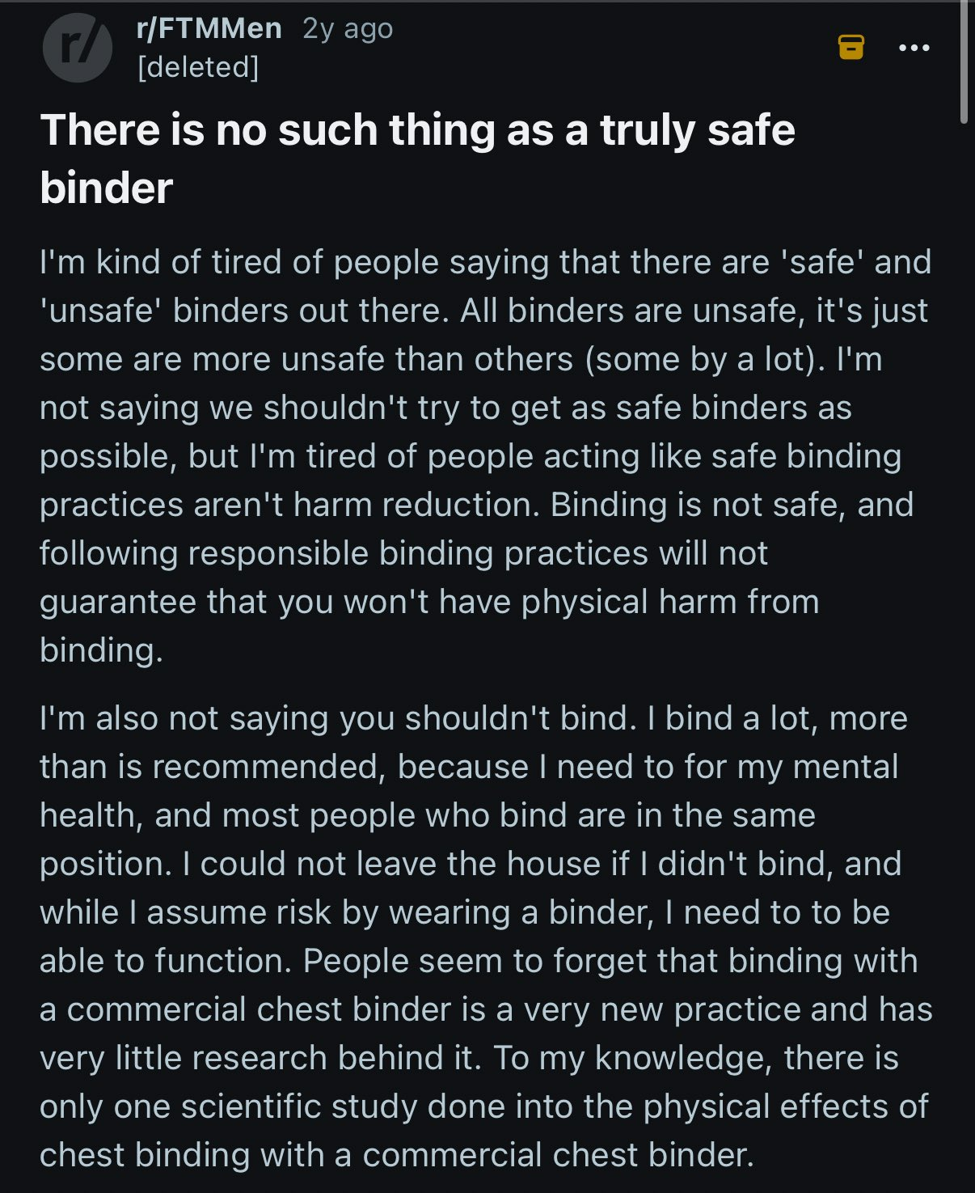Viewport: 975px width, 1193px height.
Task: Click the line starting "able to function. People seem"
Action: pyautogui.click(x=478, y=961)
